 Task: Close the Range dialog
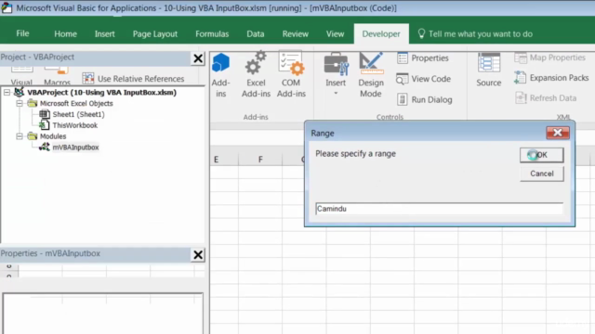(x=558, y=133)
